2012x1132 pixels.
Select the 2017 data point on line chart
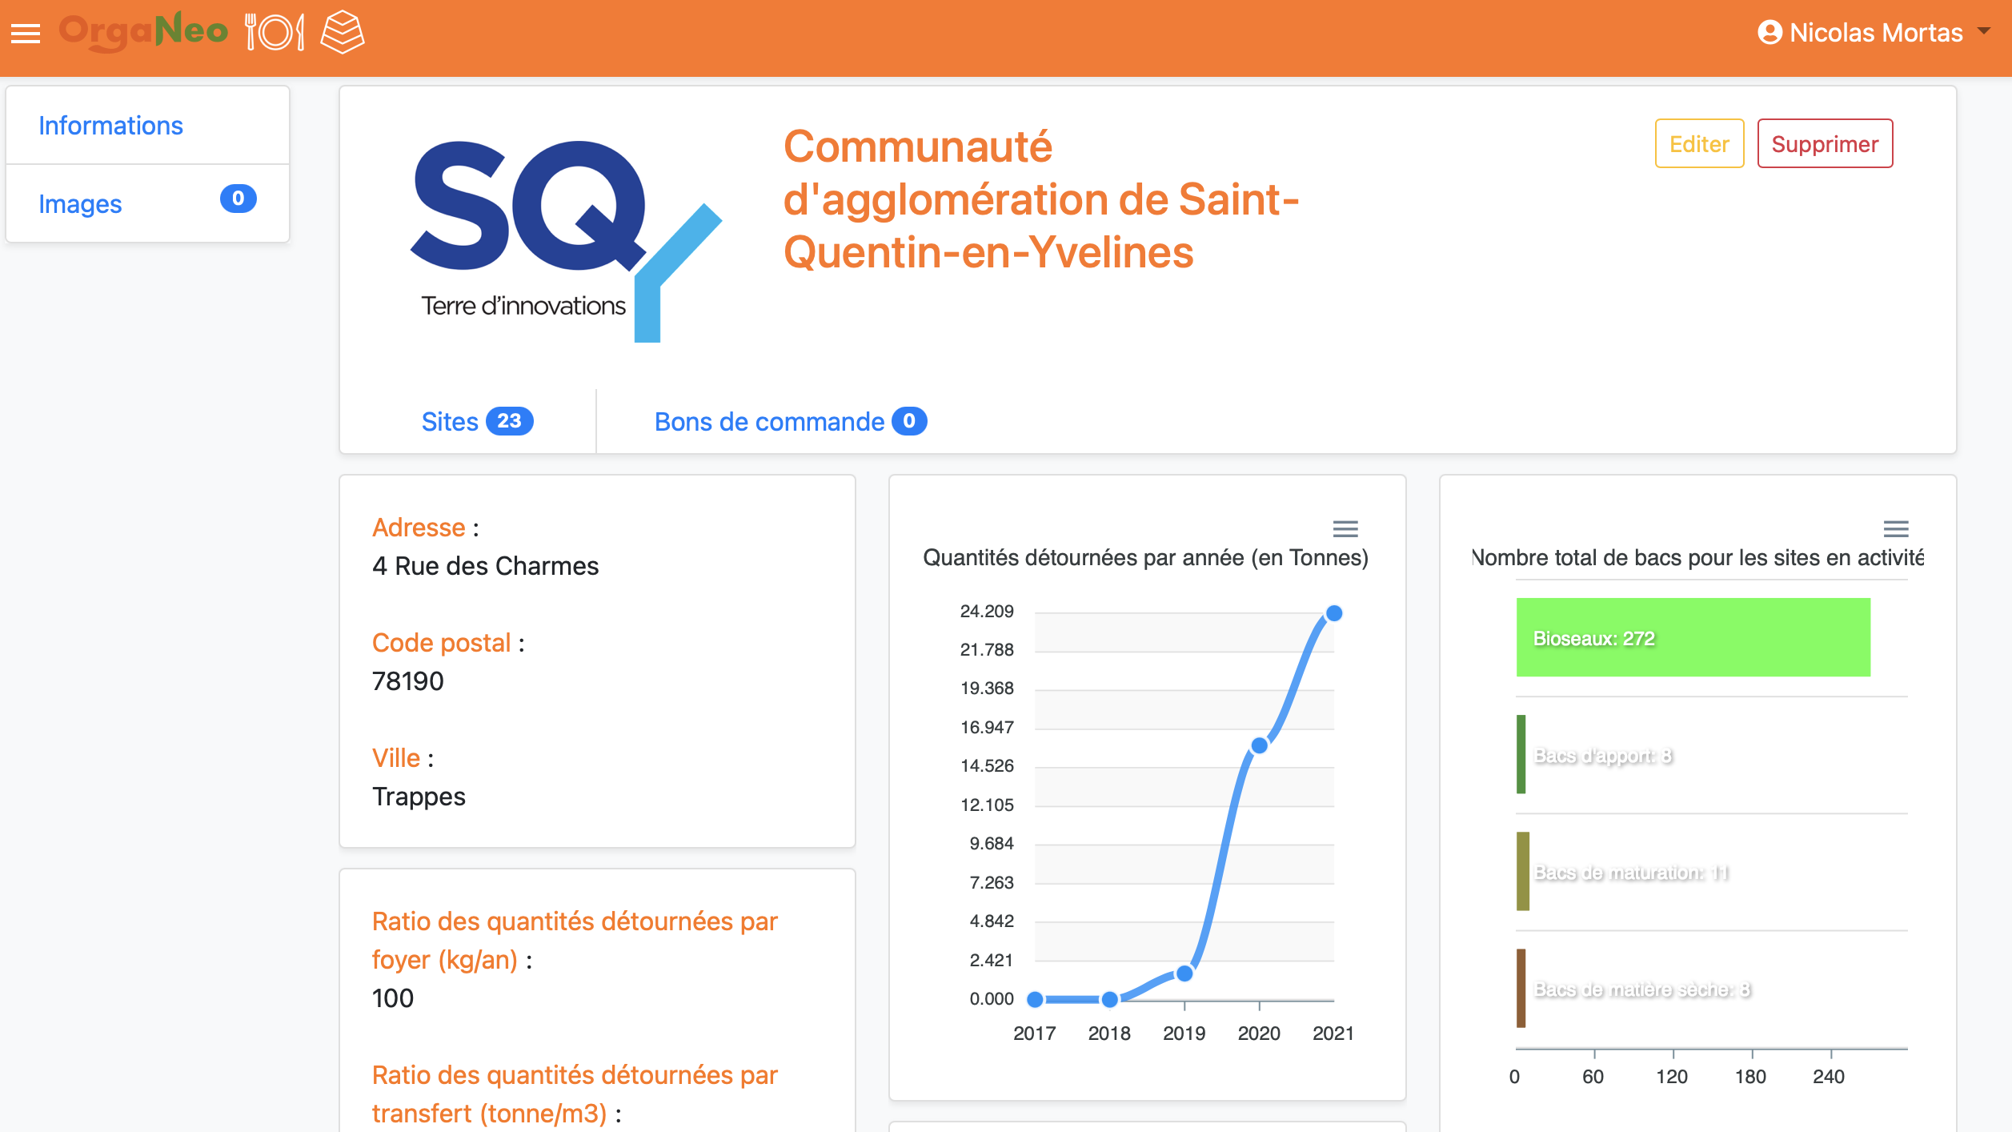click(1035, 999)
